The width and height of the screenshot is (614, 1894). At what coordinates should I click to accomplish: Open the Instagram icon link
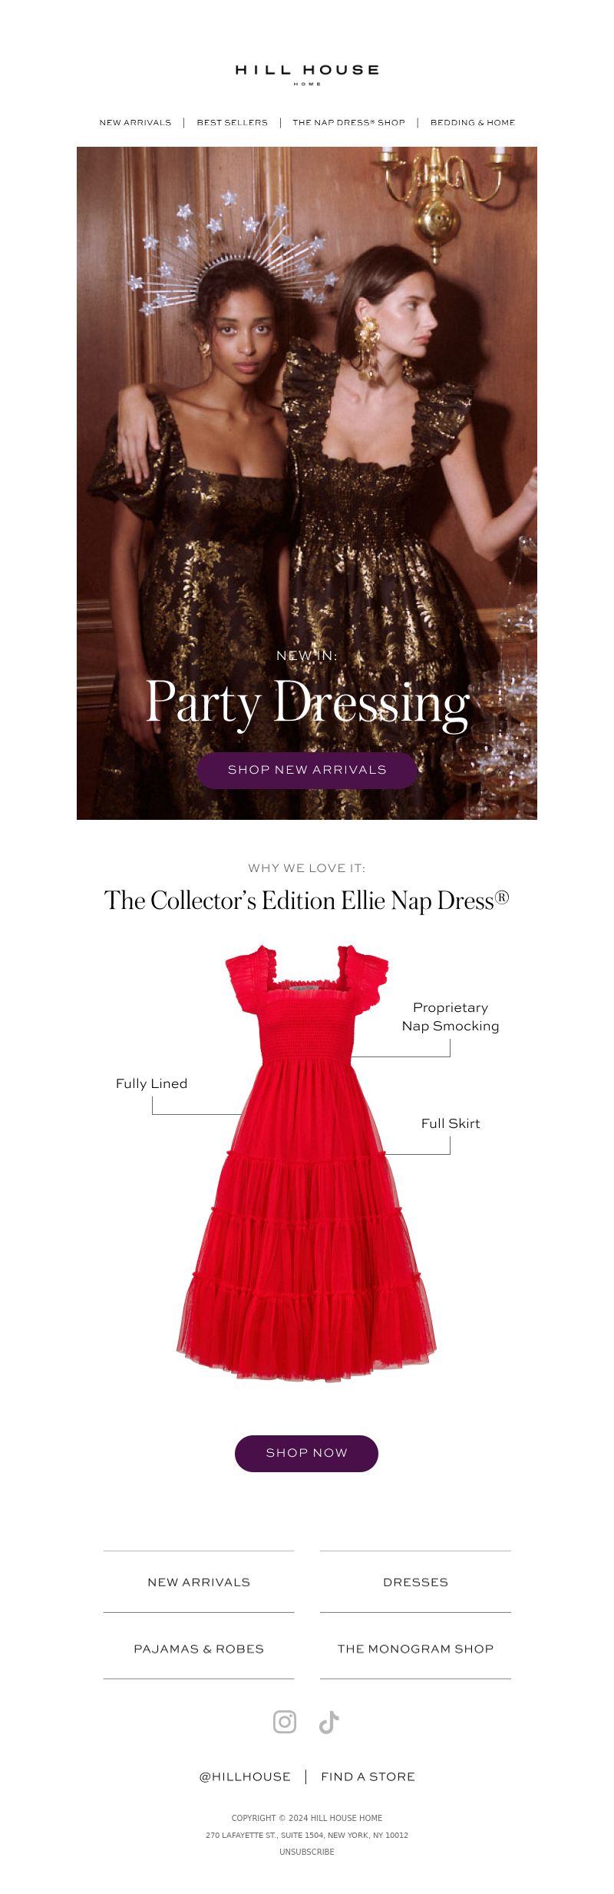click(285, 1722)
